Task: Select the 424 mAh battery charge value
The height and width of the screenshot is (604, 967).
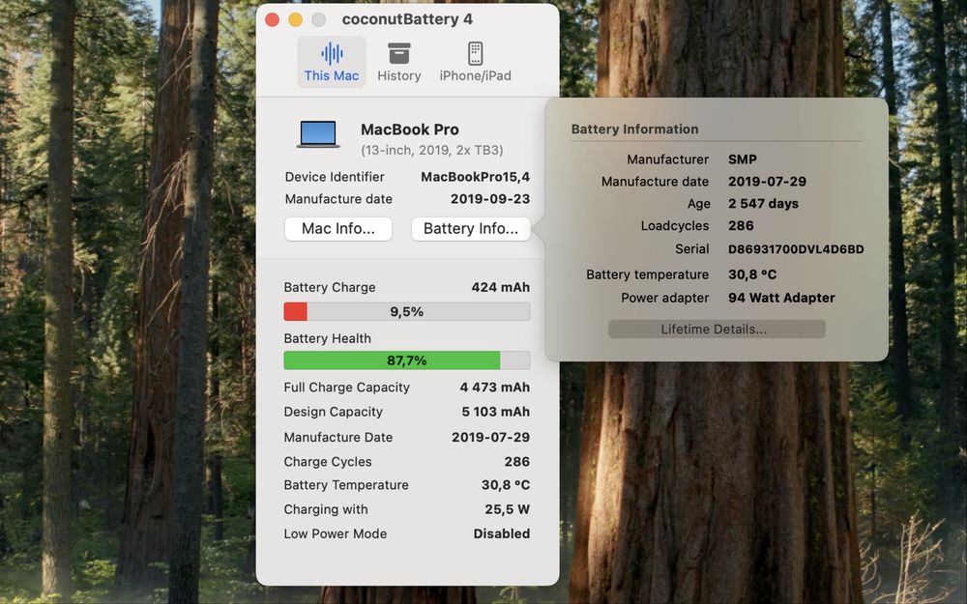Action: [500, 287]
